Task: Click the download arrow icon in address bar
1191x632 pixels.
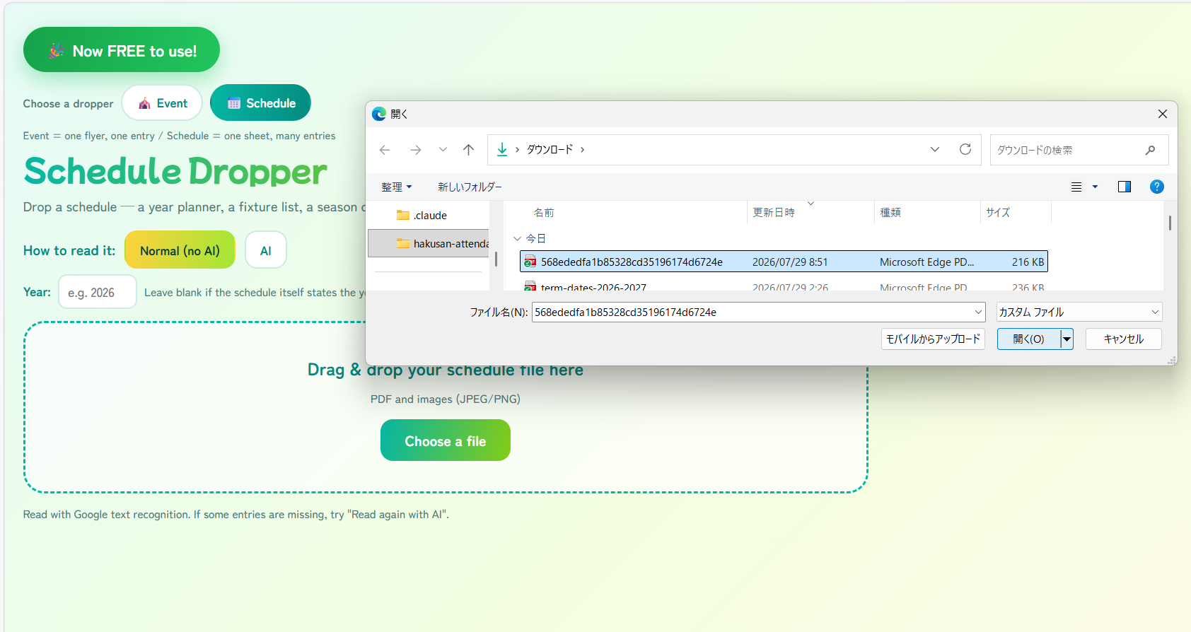Action: tap(502, 149)
